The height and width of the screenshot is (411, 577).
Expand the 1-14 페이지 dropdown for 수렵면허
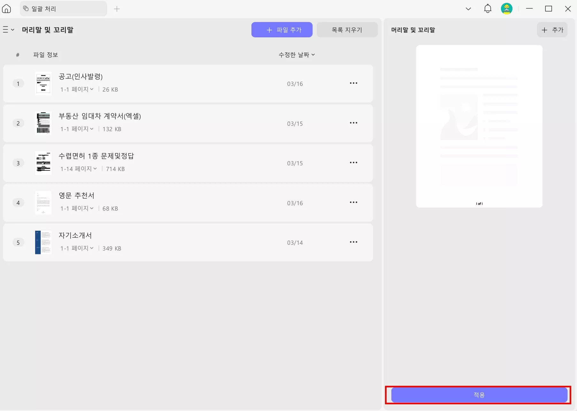tap(95, 169)
